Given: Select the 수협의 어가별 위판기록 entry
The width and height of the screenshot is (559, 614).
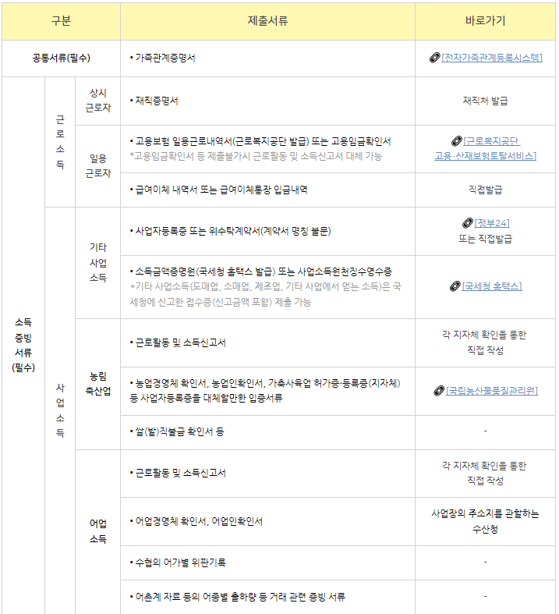Looking at the screenshot, I should [x=178, y=563].
